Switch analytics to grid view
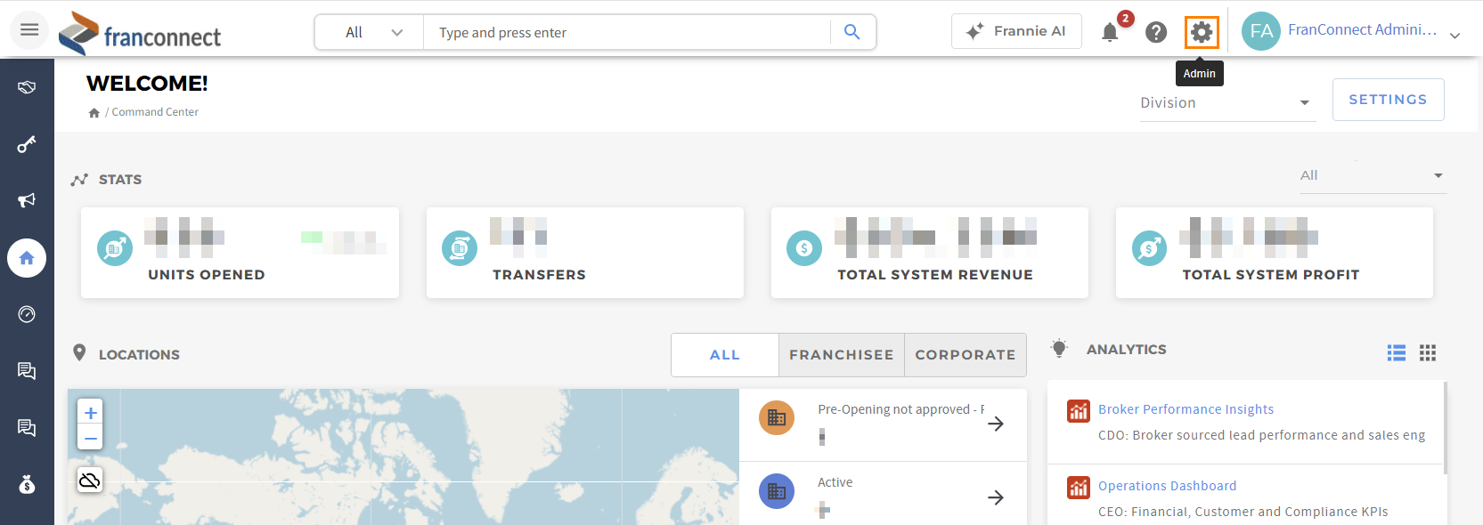Screen dimensions: 1483x525 tap(1428, 353)
